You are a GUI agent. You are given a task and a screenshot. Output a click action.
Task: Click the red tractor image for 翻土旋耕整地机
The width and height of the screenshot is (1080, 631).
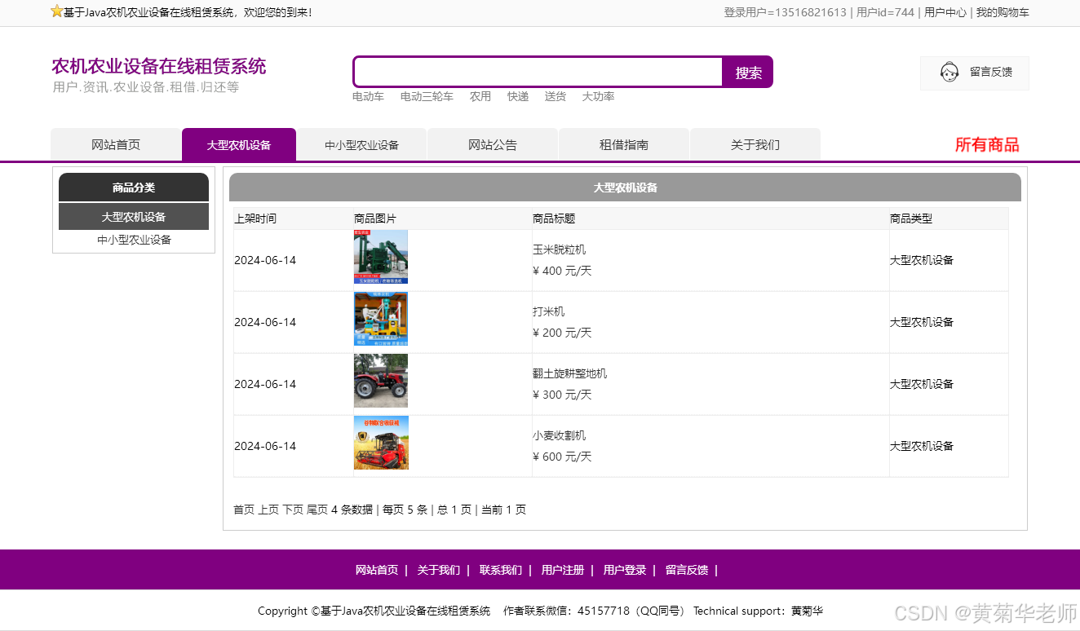[380, 381]
